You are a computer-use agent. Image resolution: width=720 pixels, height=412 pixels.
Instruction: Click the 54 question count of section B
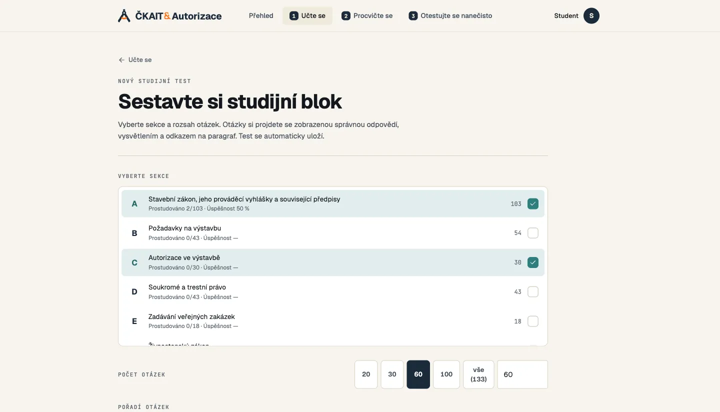click(x=518, y=233)
